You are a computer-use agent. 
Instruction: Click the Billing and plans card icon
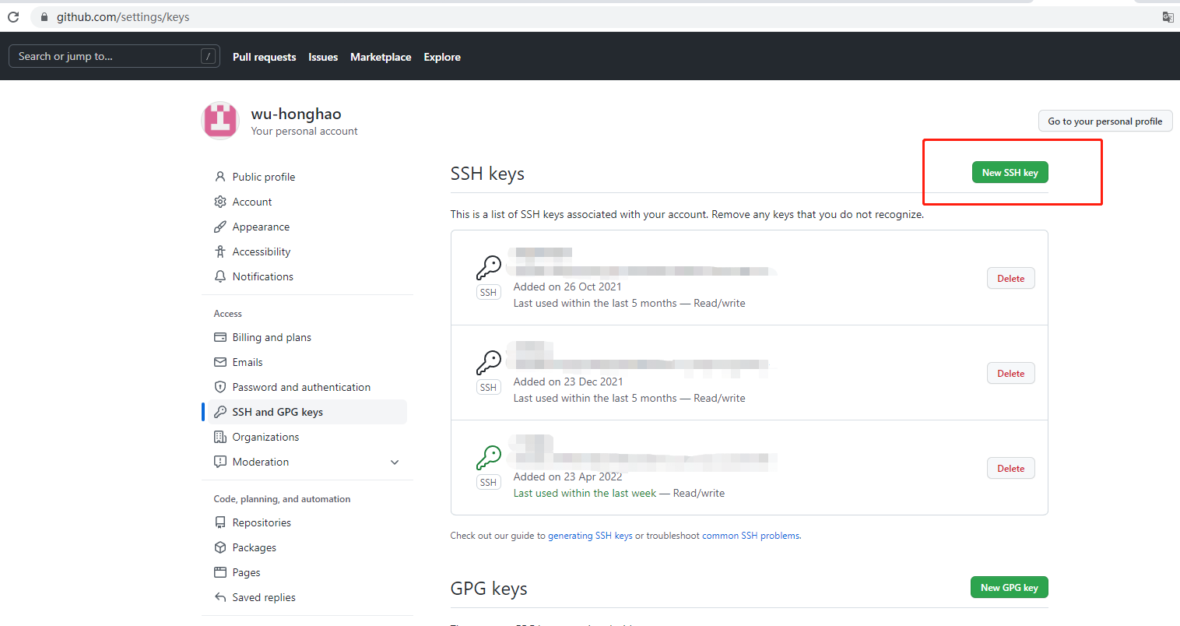220,337
